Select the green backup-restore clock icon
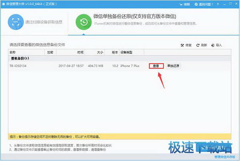The height and width of the screenshot is (161, 240). pyautogui.click(x=84, y=22)
